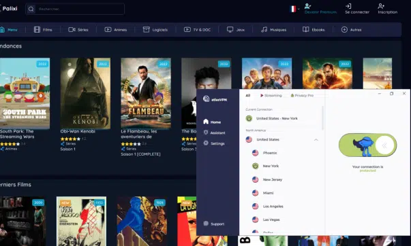Toggle the VPN connection switch off
The image size is (411, 246).
point(367,145)
